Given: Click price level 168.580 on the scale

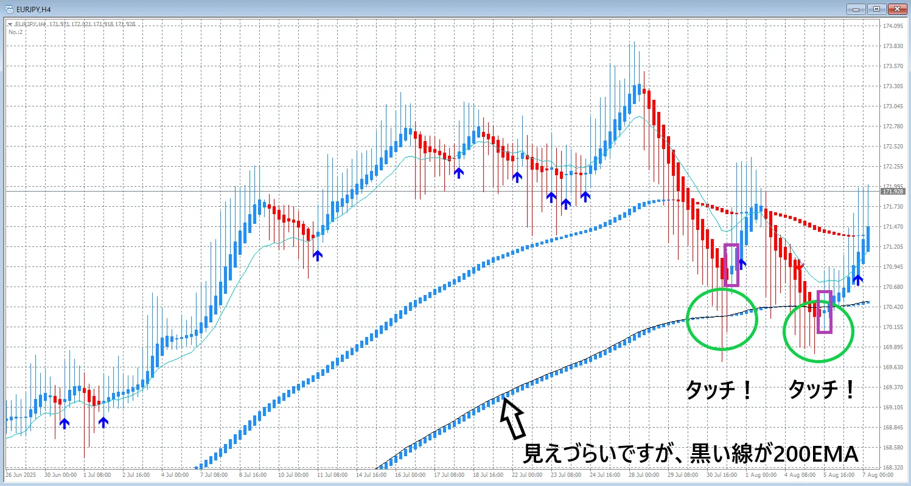Looking at the screenshot, I should (x=893, y=447).
